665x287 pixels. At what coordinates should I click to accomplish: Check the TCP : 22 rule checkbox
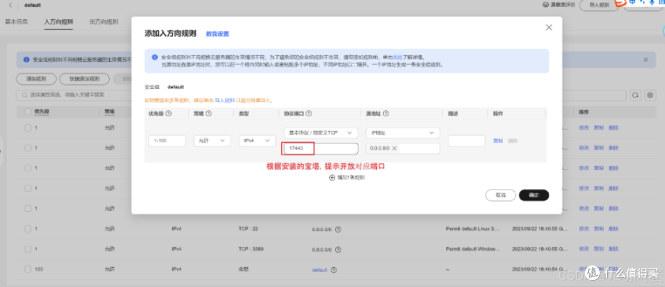coord(28,229)
